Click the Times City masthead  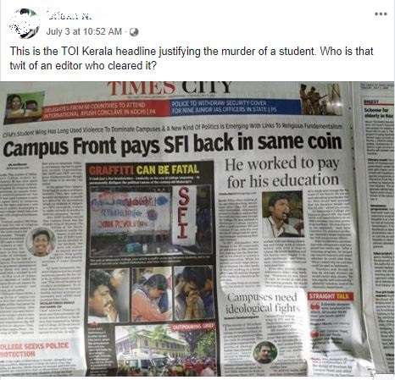[170, 87]
